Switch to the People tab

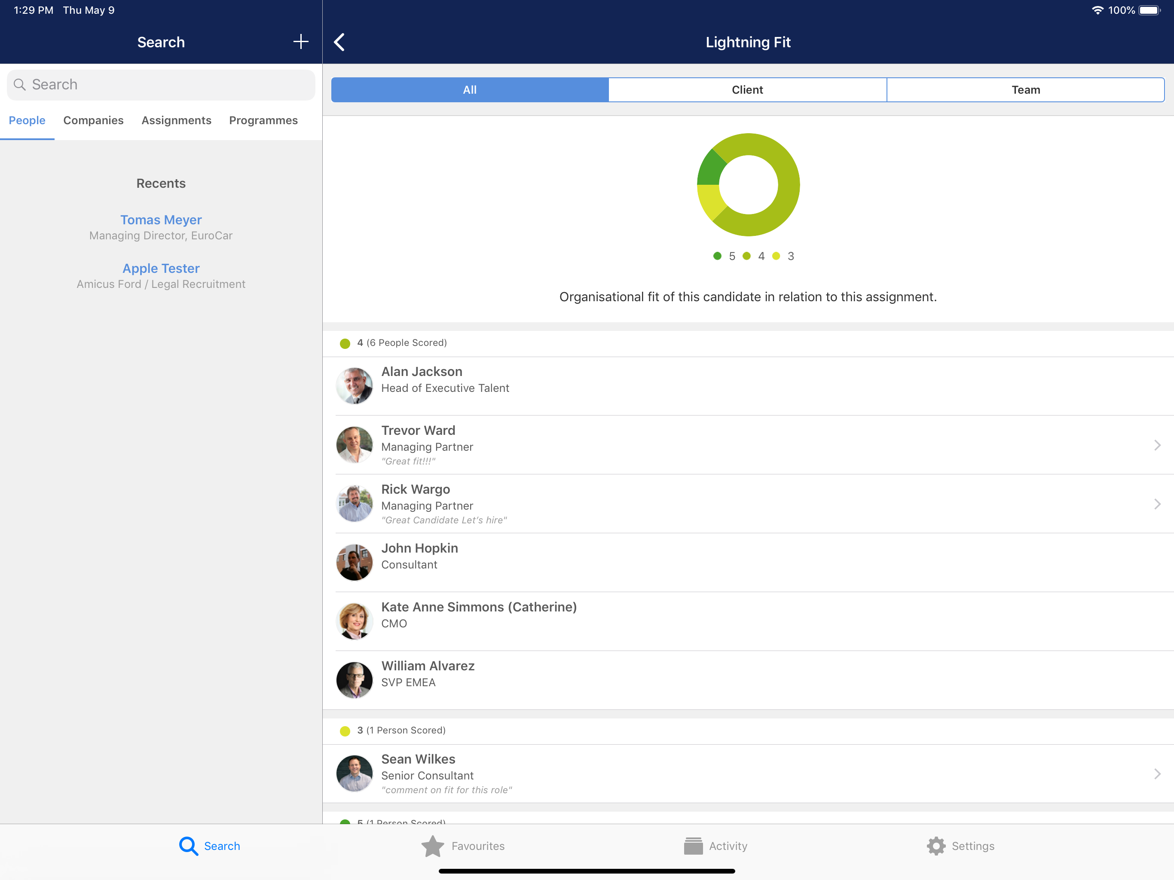[27, 120]
